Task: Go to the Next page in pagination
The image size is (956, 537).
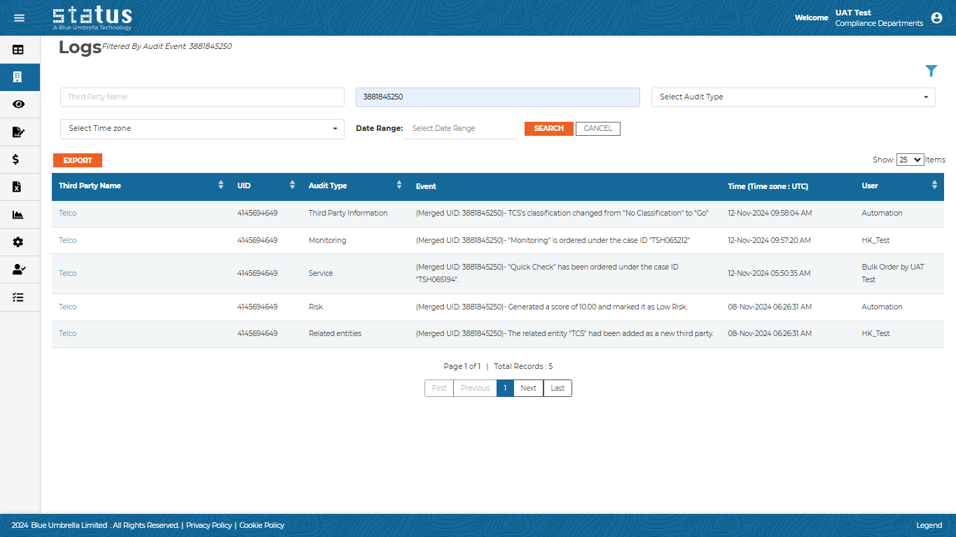Action: tap(528, 389)
